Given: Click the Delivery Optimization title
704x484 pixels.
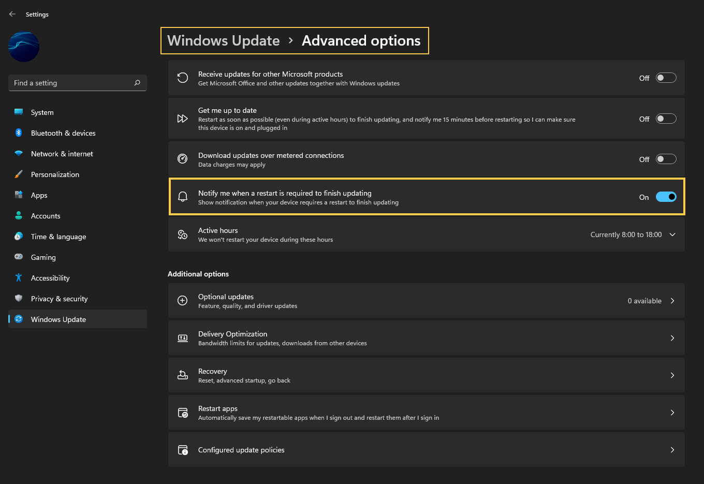Looking at the screenshot, I should pyautogui.click(x=232, y=334).
